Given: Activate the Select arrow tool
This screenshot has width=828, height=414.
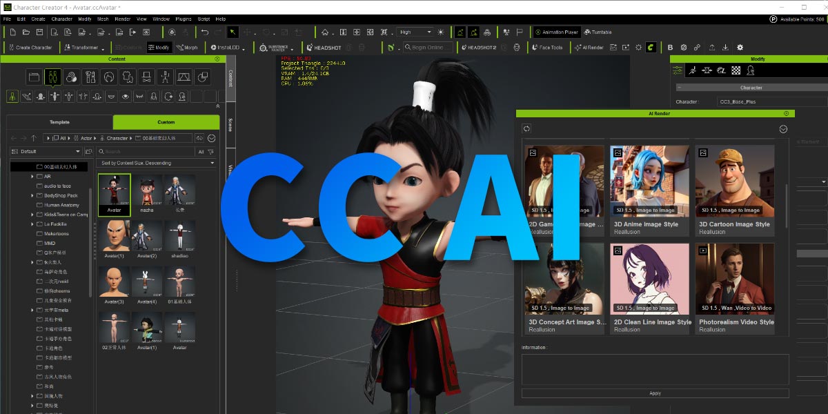Looking at the screenshot, I should pyautogui.click(x=233, y=32).
